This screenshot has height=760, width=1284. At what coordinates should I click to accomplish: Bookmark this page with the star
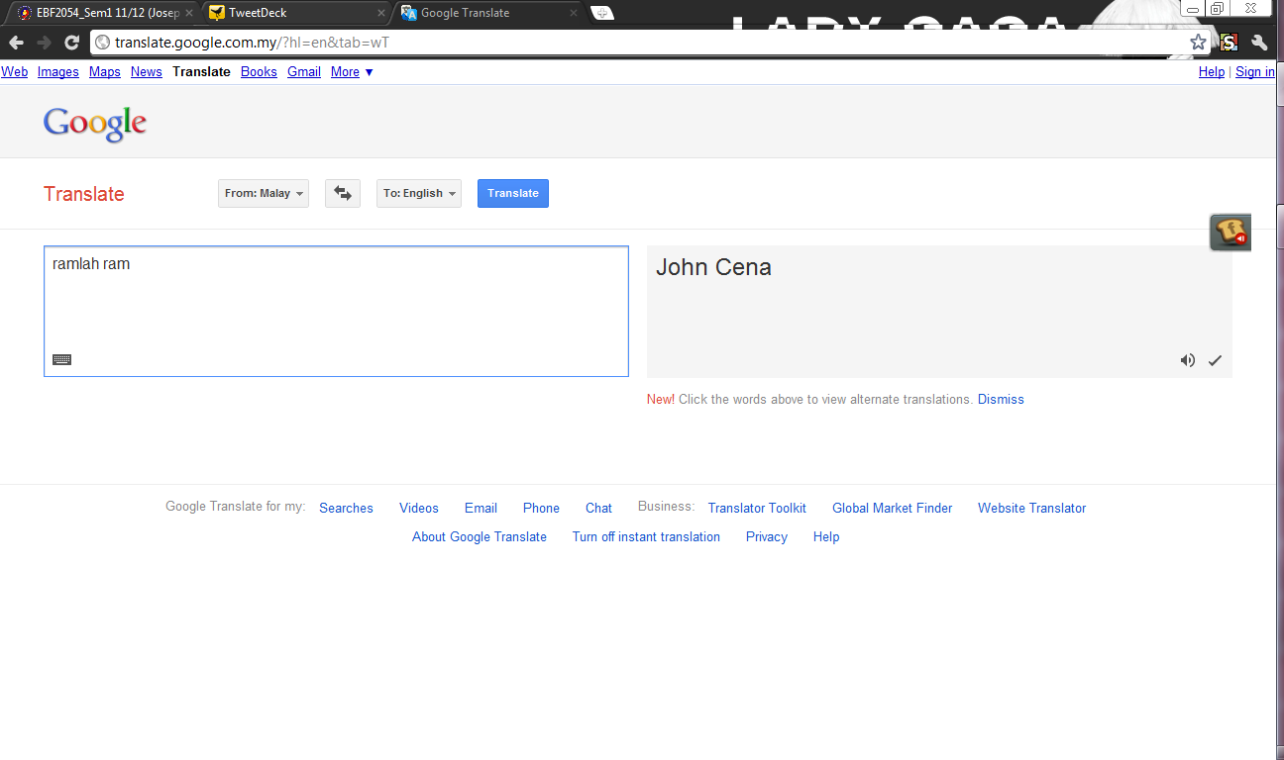tap(1198, 43)
